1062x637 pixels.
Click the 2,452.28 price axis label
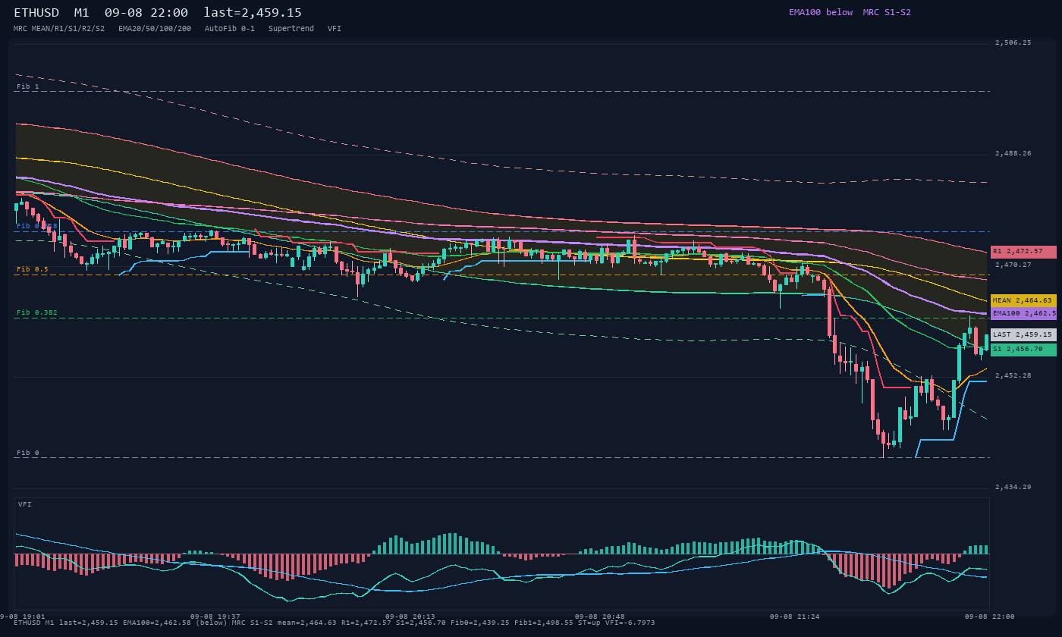click(x=1013, y=375)
